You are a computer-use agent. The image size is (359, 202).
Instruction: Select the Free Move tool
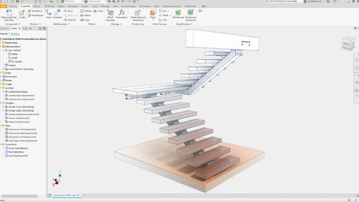click(x=35, y=11)
